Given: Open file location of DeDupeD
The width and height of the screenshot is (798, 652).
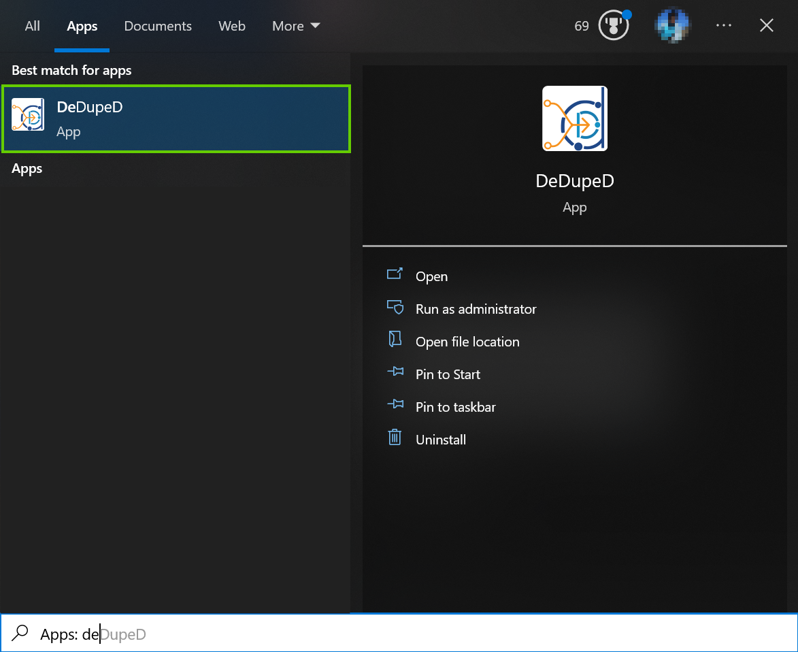Looking at the screenshot, I should tap(467, 342).
